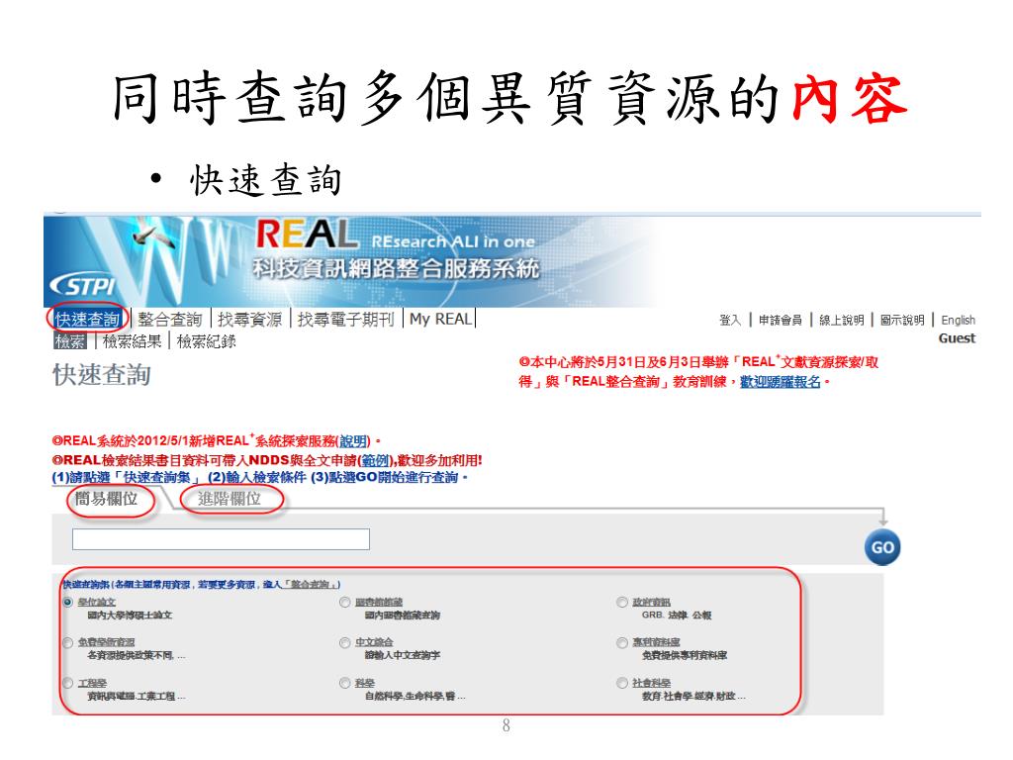Select the 檢索結果 sub-tab
Viewport: 1013px width, 760px height.
tap(132, 341)
